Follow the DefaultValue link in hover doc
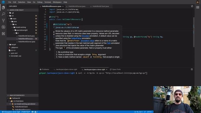This screenshot has width=201, height=113. (76, 38)
